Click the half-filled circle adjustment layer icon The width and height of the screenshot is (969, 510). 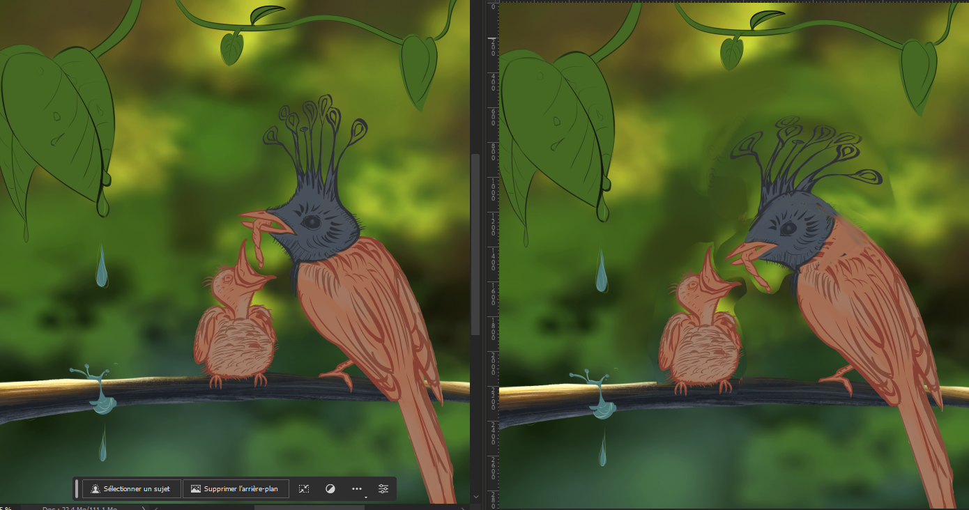(x=330, y=489)
